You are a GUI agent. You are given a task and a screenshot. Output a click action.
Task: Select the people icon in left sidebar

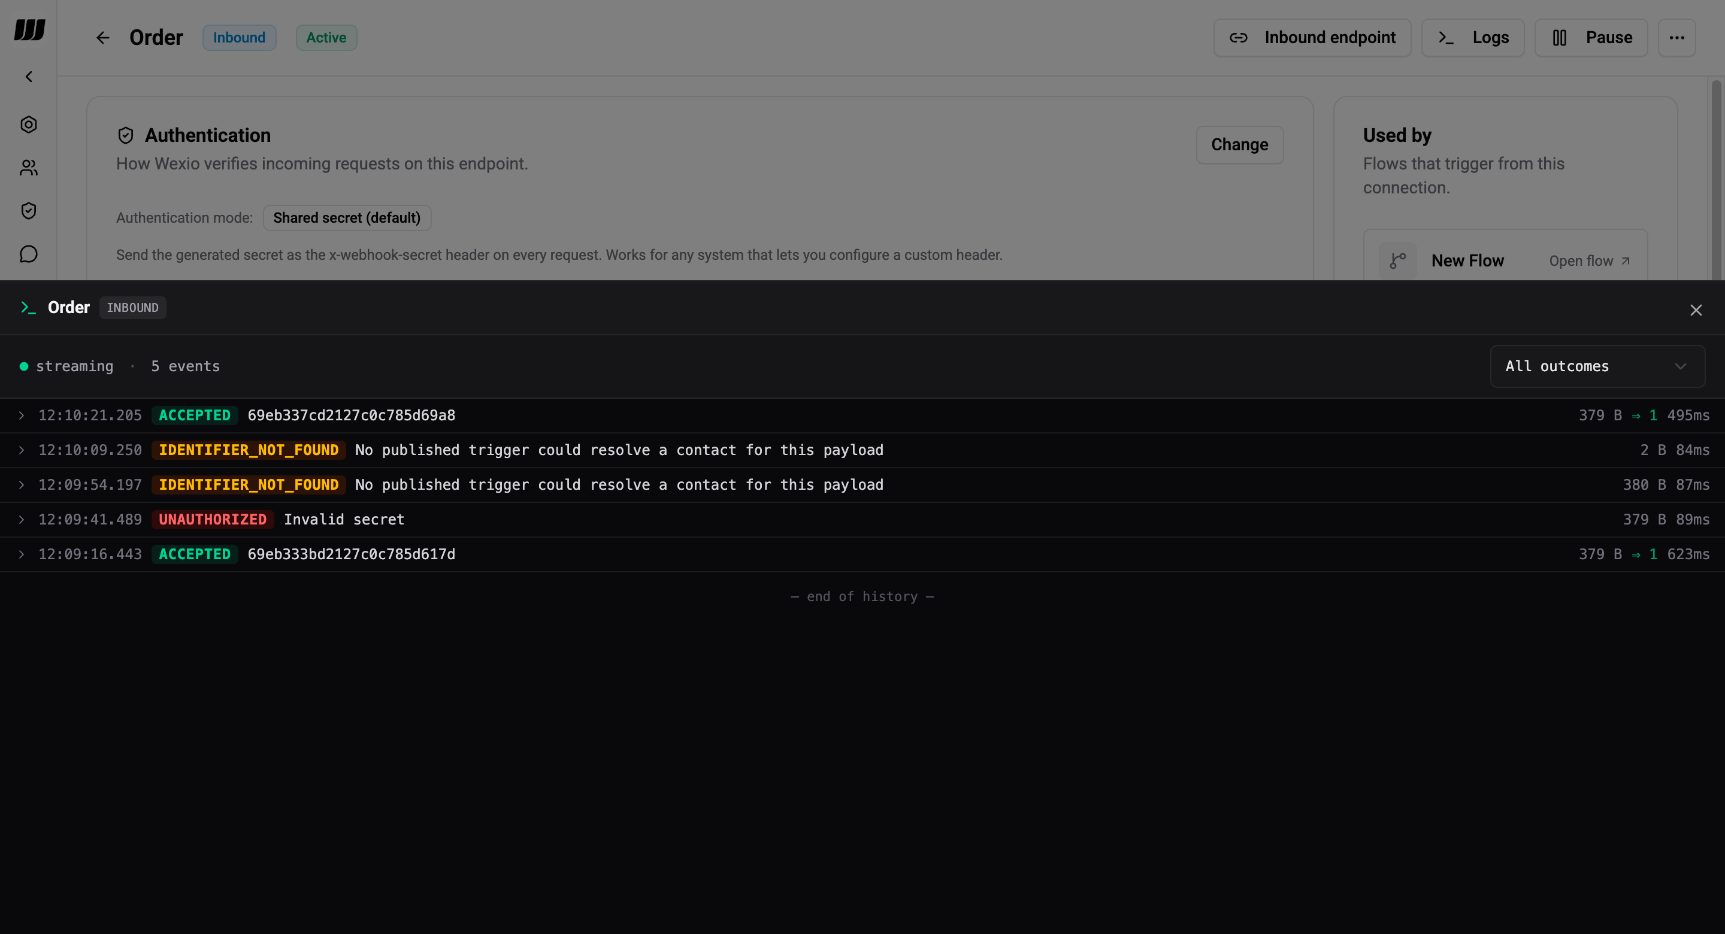coord(28,168)
